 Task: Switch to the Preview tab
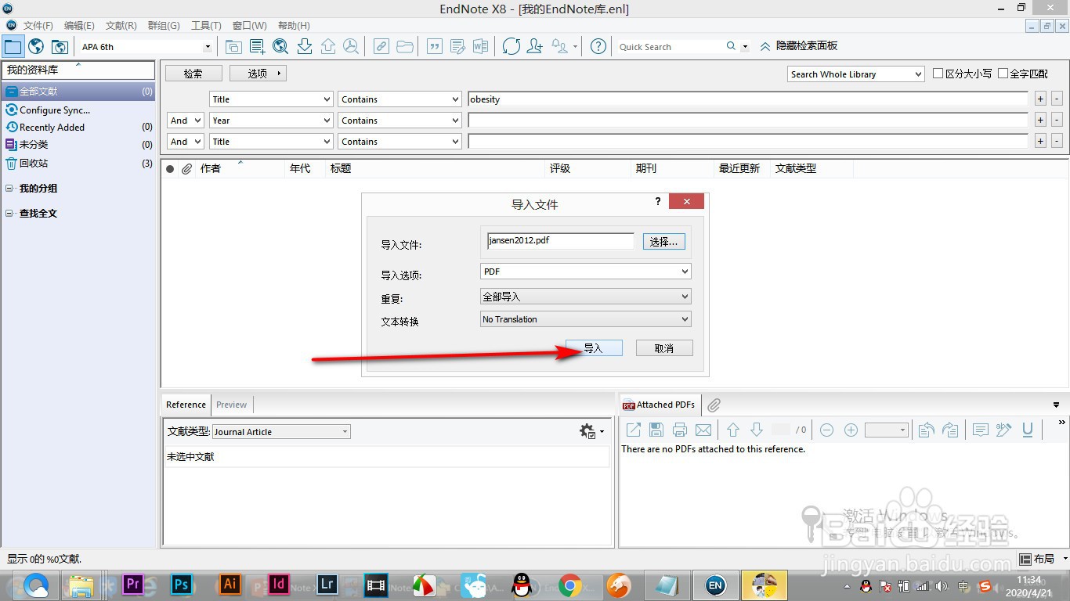coord(231,405)
